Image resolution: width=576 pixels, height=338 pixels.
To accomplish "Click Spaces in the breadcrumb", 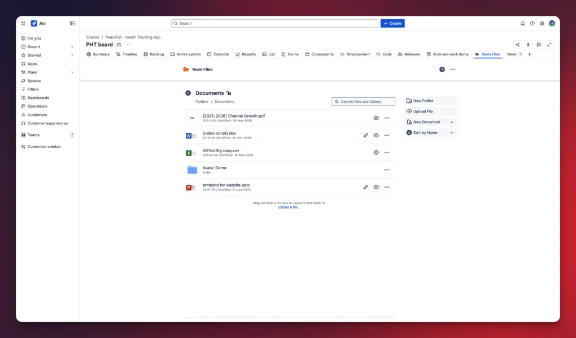I will [x=93, y=37].
